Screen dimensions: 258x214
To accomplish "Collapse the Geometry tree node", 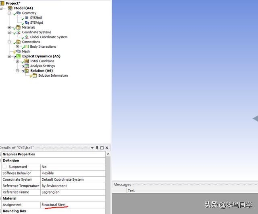I will point(9,13).
